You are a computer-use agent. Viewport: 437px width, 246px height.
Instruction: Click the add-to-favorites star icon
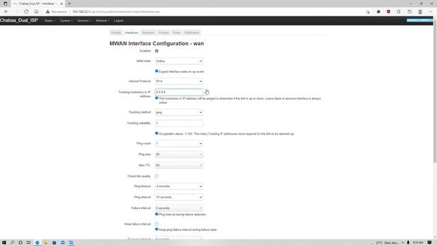(368, 12)
